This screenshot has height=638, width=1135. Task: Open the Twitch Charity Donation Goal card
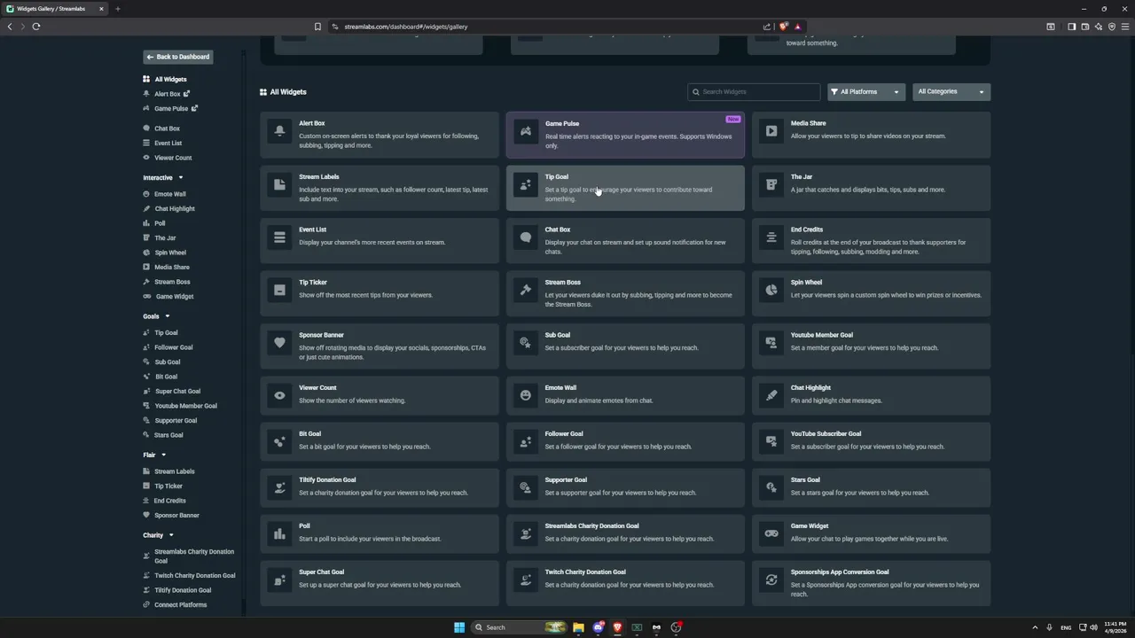(625, 582)
